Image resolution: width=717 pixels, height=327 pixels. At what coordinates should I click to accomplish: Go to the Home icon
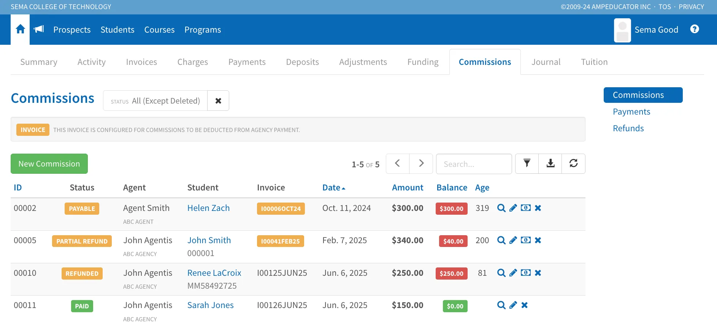[x=20, y=29]
